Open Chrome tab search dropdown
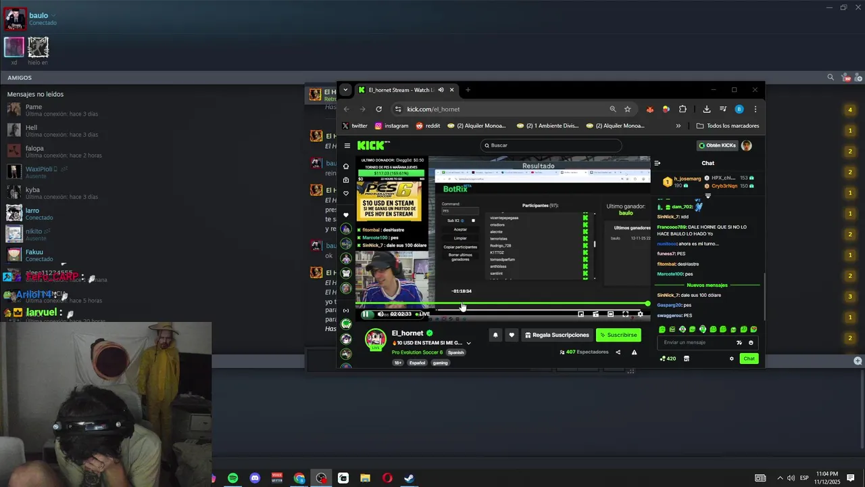 [345, 90]
